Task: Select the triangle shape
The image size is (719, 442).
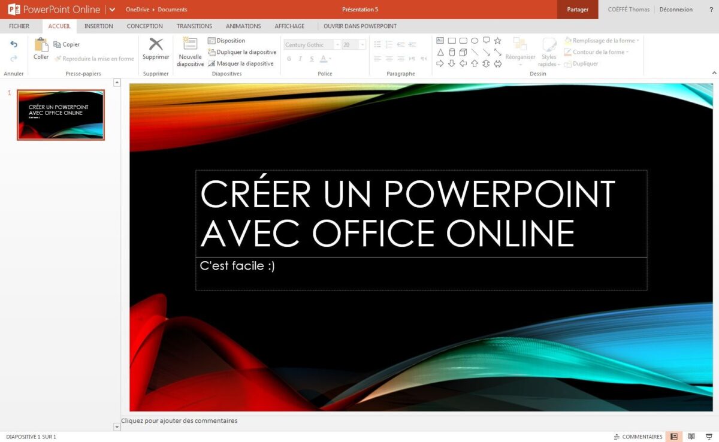Action: tap(440, 52)
